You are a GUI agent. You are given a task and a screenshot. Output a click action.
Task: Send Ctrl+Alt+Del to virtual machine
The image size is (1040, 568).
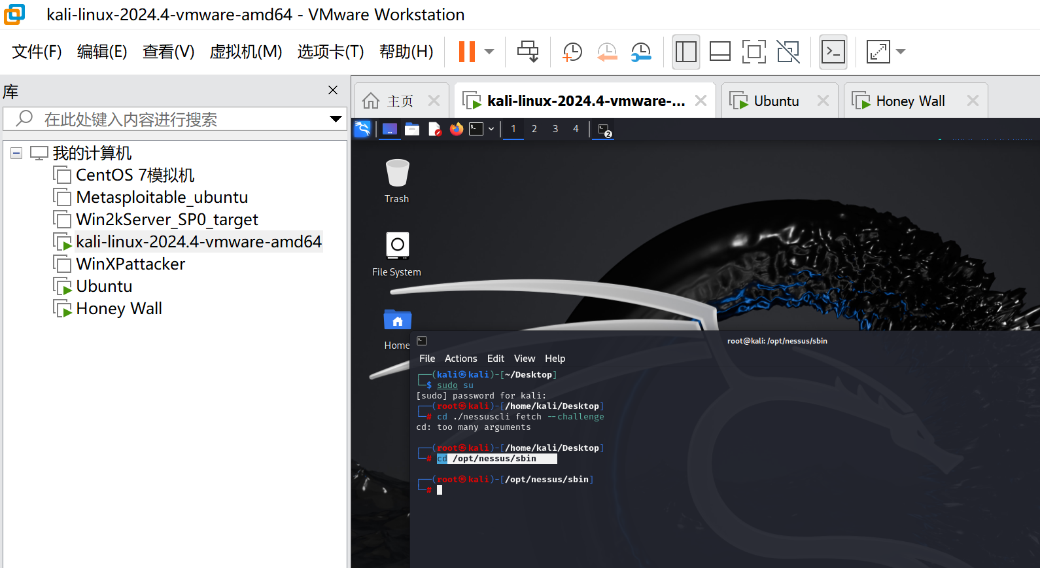[528, 52]
